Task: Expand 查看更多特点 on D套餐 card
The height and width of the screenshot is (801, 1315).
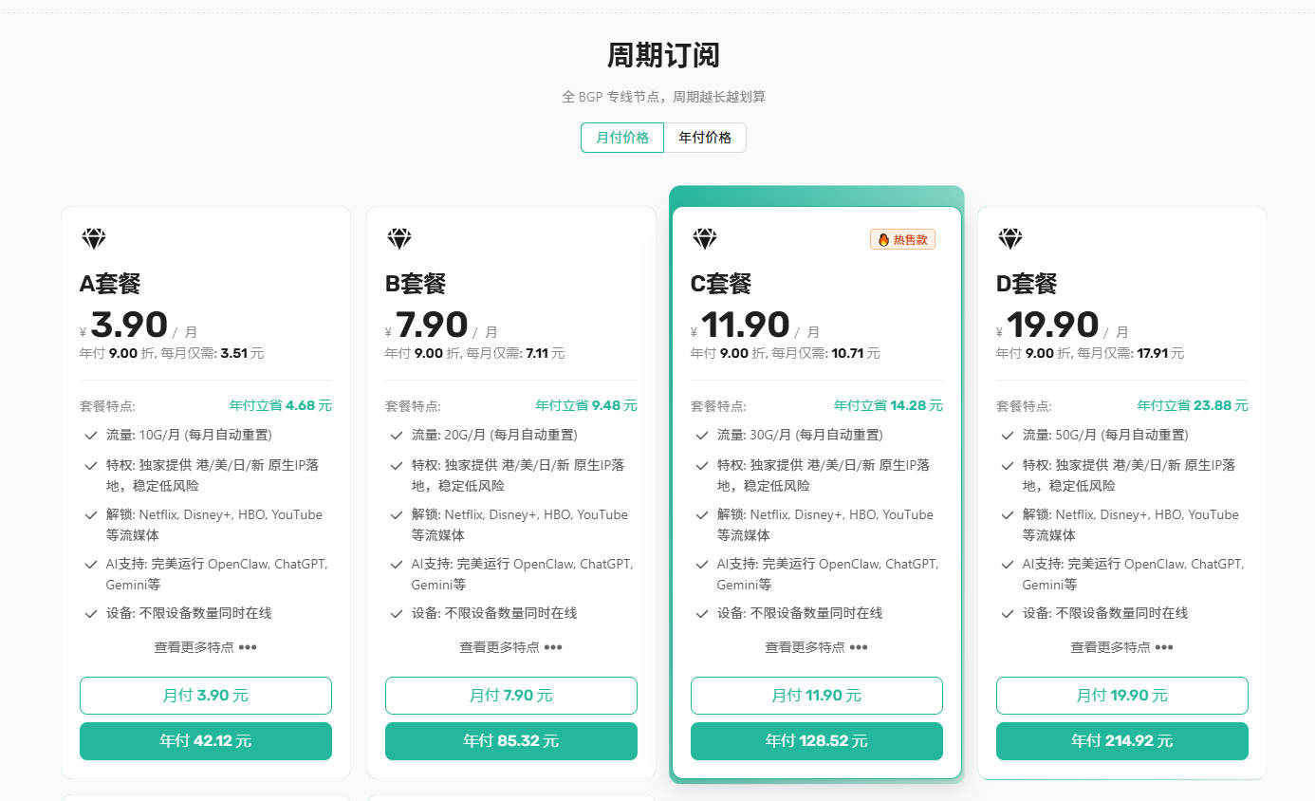Action: pyautogui.click(x=1122, y=647)
